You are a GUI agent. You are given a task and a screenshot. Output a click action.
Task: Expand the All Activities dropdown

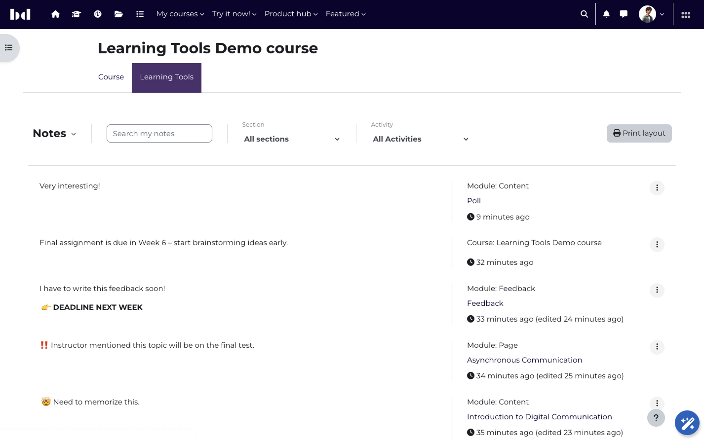click(x=420, y=139)
